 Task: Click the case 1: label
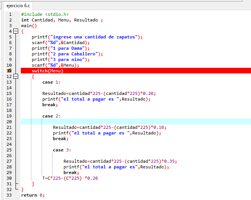[51, 82]
